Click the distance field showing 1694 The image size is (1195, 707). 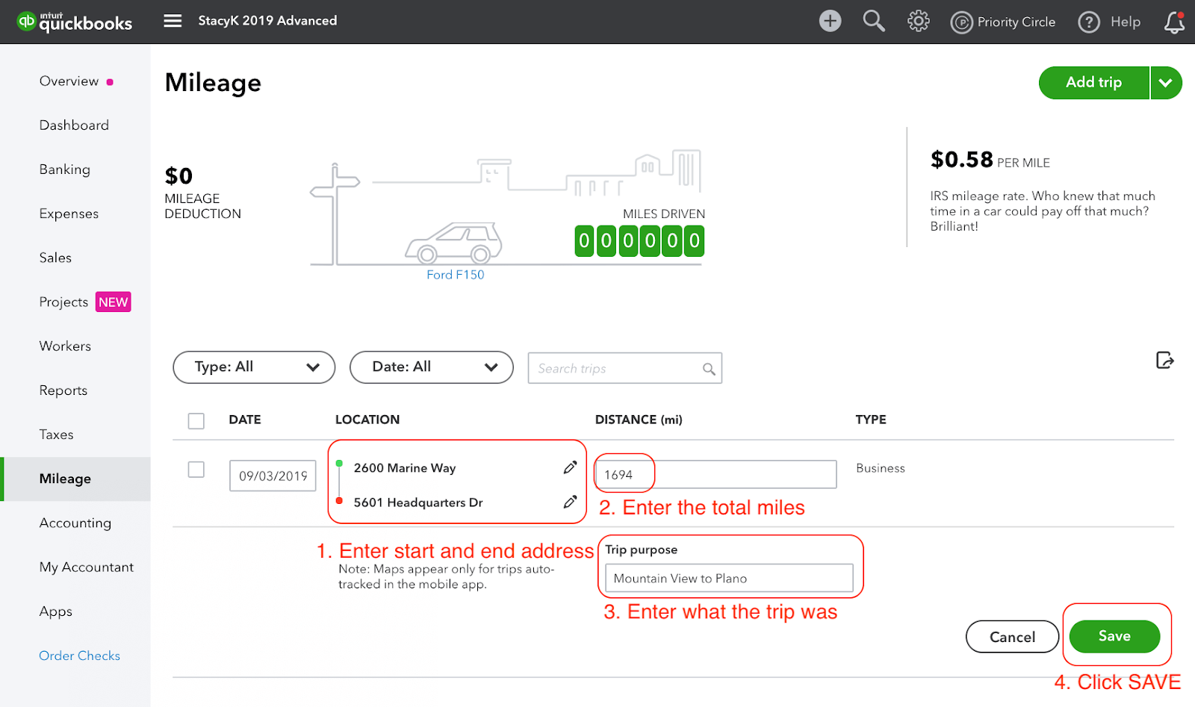coord(716,474)
